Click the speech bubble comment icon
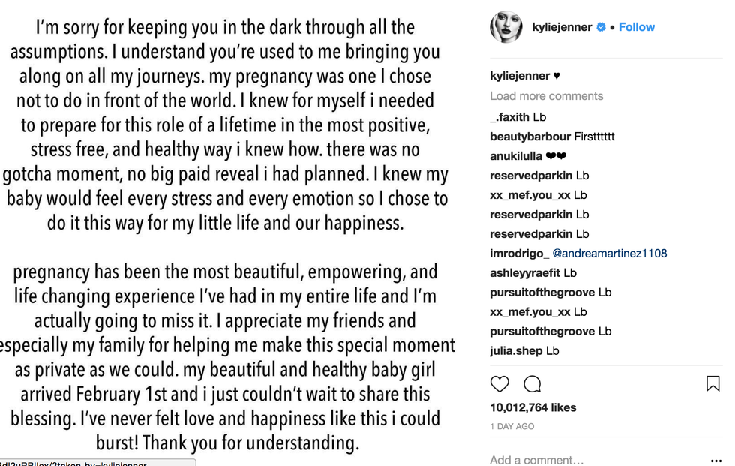This screenshot has height=466, width=735. pos(532,384)
